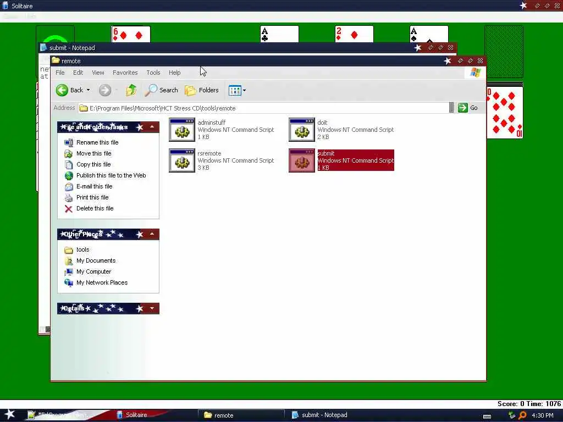This screenshot has width=563, height=422.
Task: Select the doit command script icon
Action: pos(302,130)
